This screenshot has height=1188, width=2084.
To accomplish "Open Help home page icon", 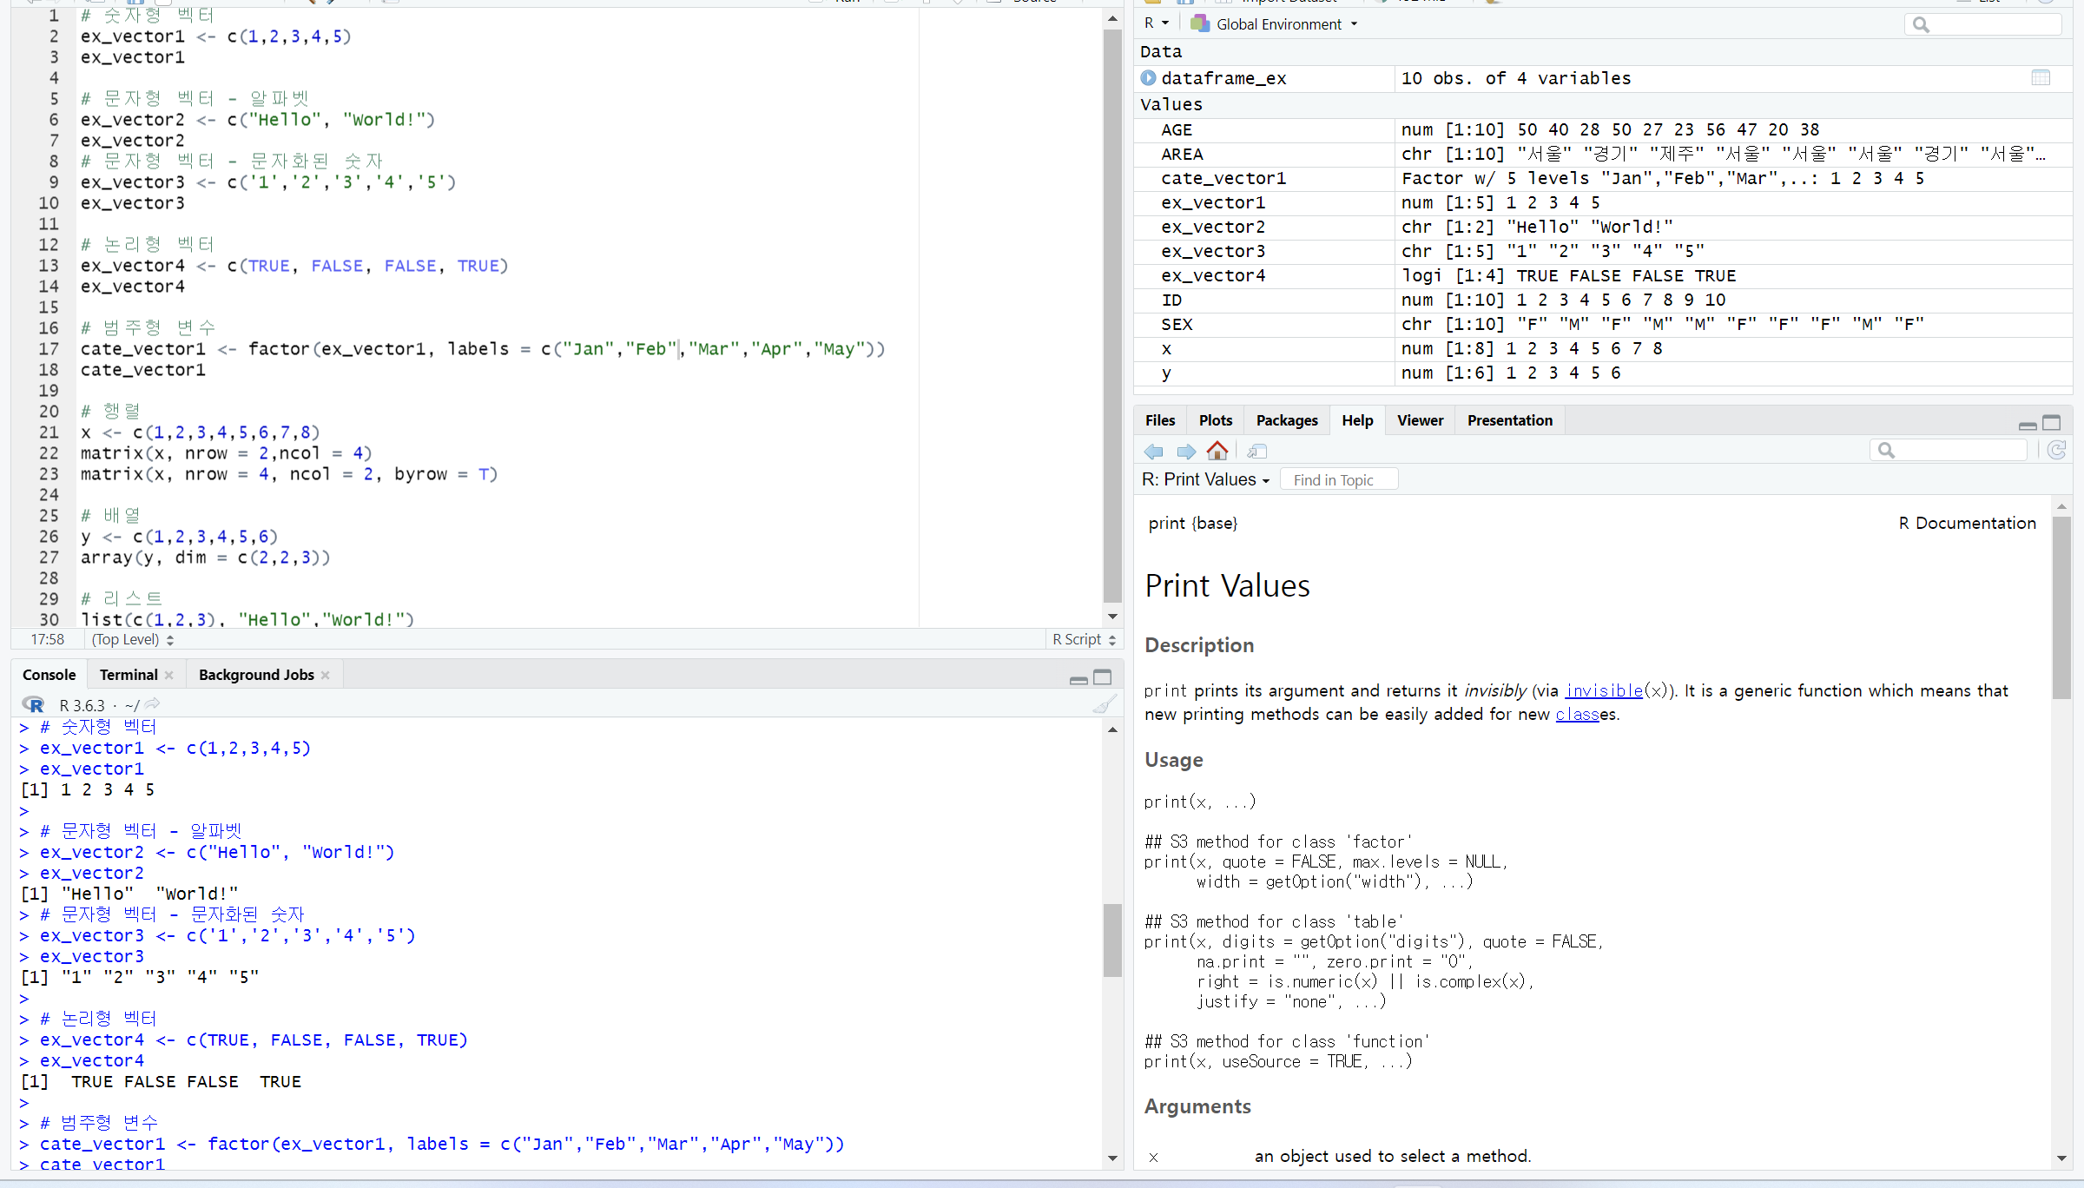I will coord(1217,451).
